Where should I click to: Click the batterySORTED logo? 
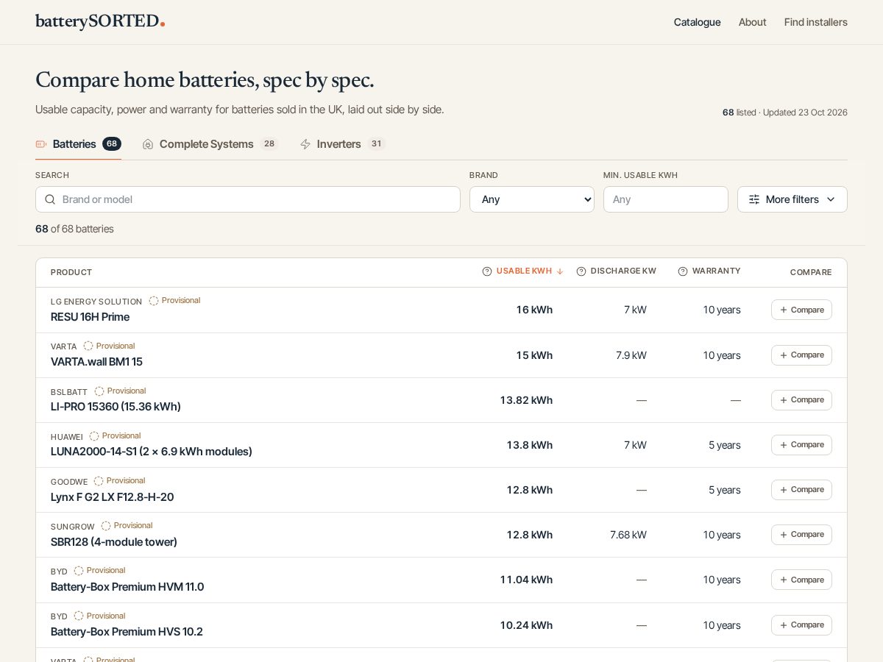click(100, 22)
